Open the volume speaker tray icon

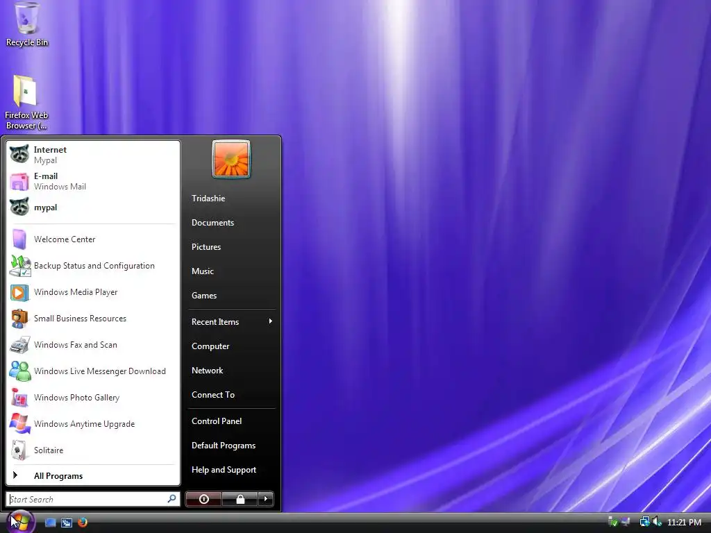coord(657,522)
